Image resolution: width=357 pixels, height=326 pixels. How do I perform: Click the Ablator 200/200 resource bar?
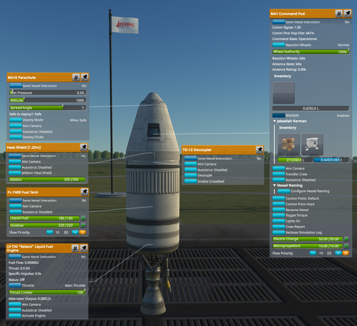coord(47,180)
